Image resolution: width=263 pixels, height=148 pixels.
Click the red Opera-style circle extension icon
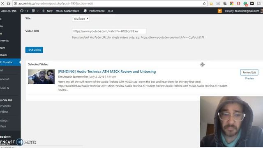pyautogui.click(x=238, y=3)
